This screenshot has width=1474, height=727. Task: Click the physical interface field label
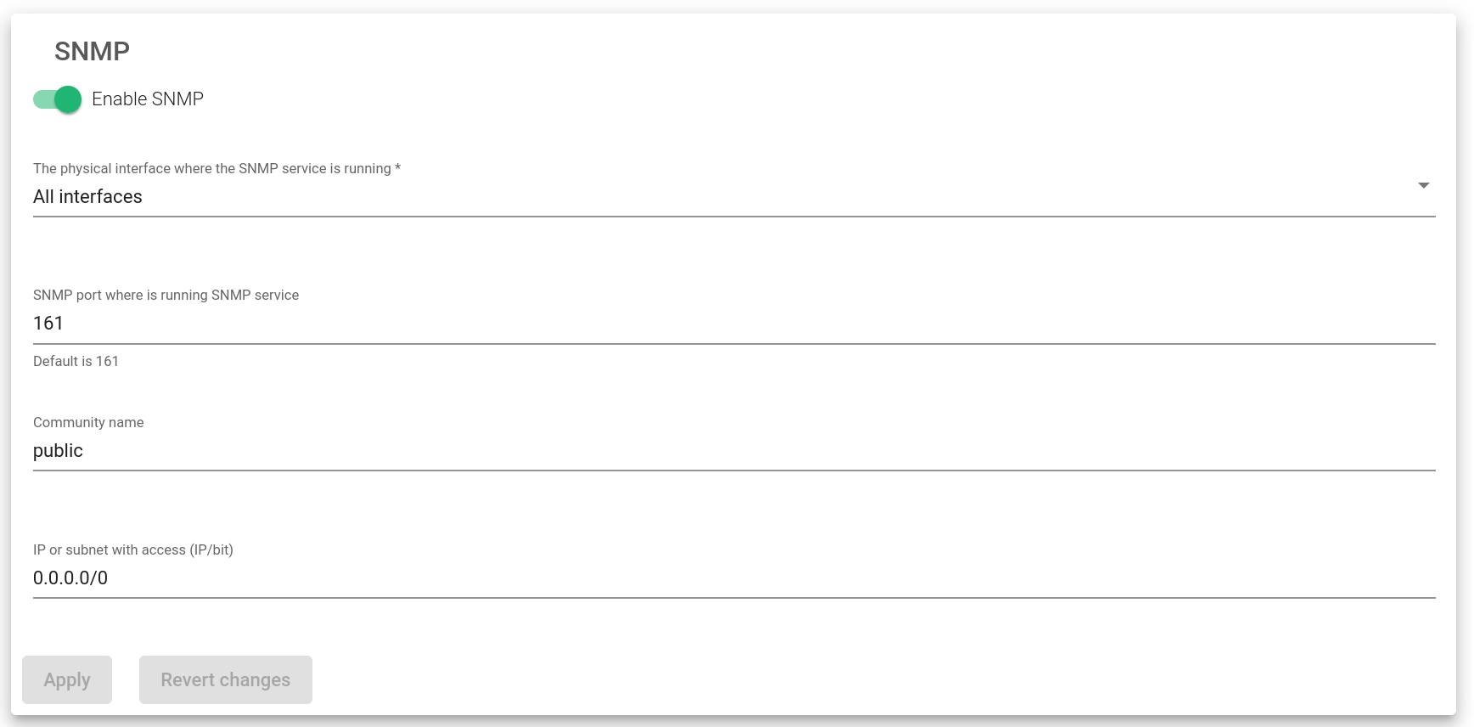212,168
